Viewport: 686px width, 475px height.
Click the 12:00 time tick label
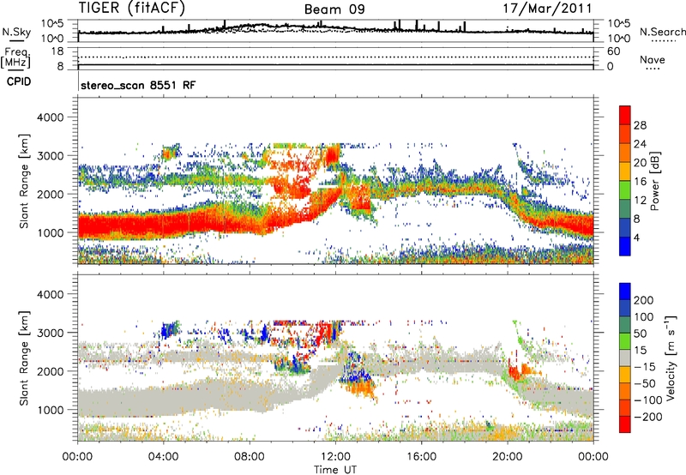coord(335,457)
